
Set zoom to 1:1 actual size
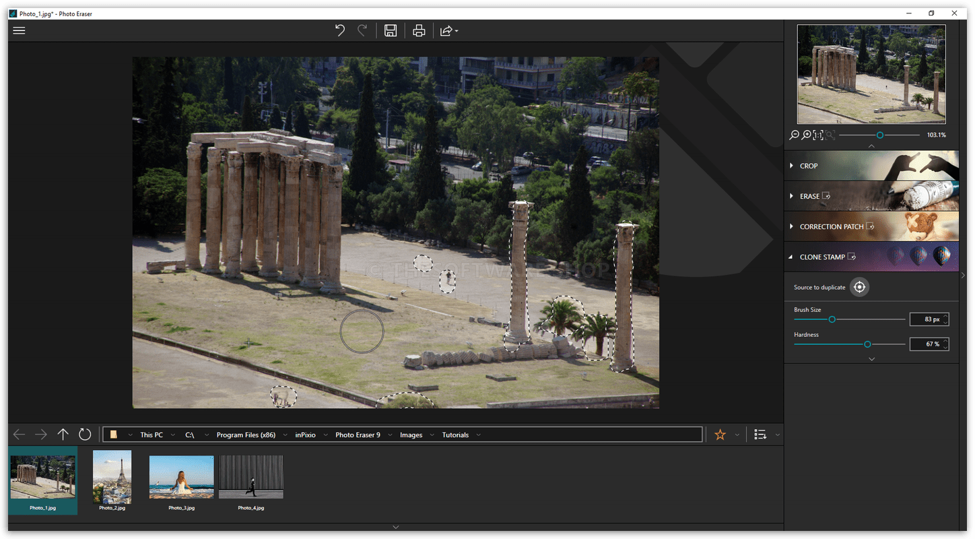818,135
